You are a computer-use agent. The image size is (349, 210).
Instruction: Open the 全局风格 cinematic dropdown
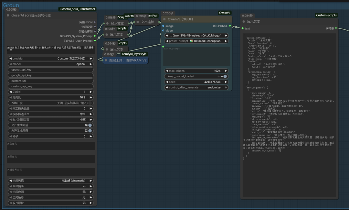click(51, 181)
